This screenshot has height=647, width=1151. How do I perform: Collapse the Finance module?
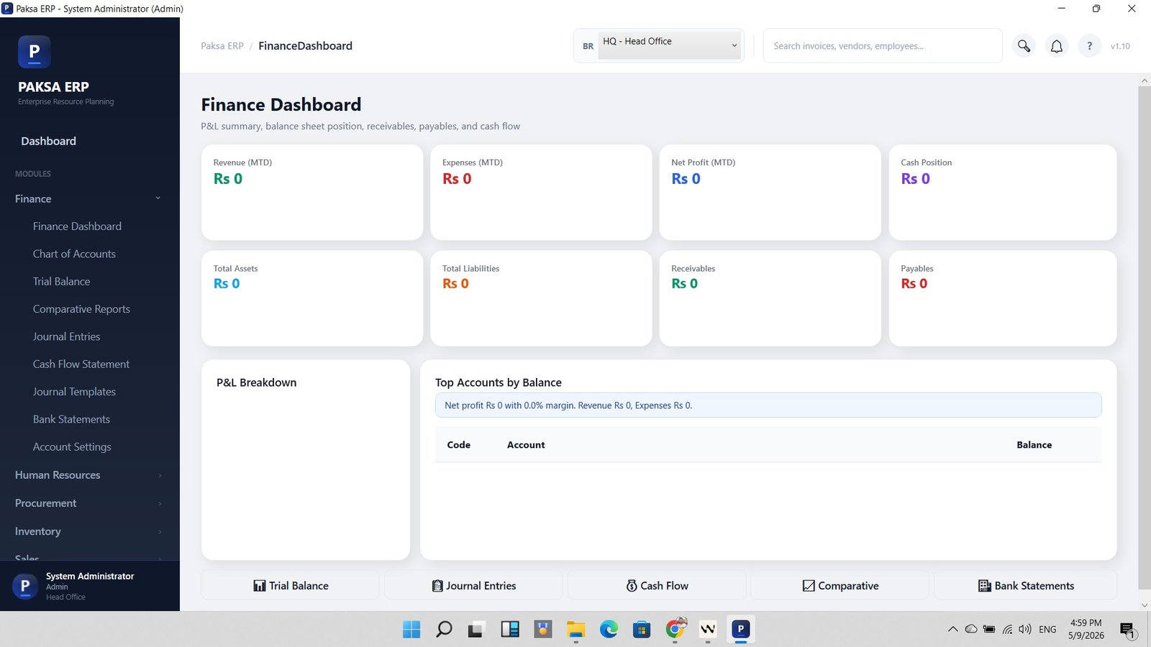(89, 198)
